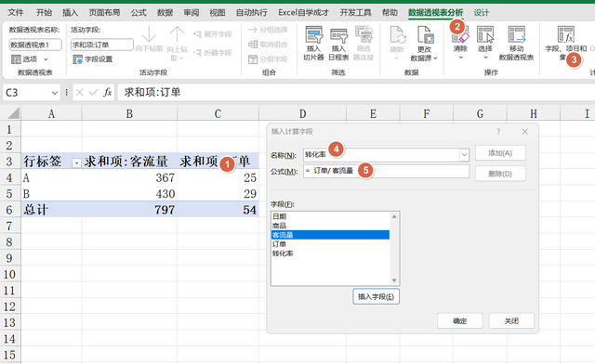Expand the Name Box dropdown arrow

pos(54,93)
